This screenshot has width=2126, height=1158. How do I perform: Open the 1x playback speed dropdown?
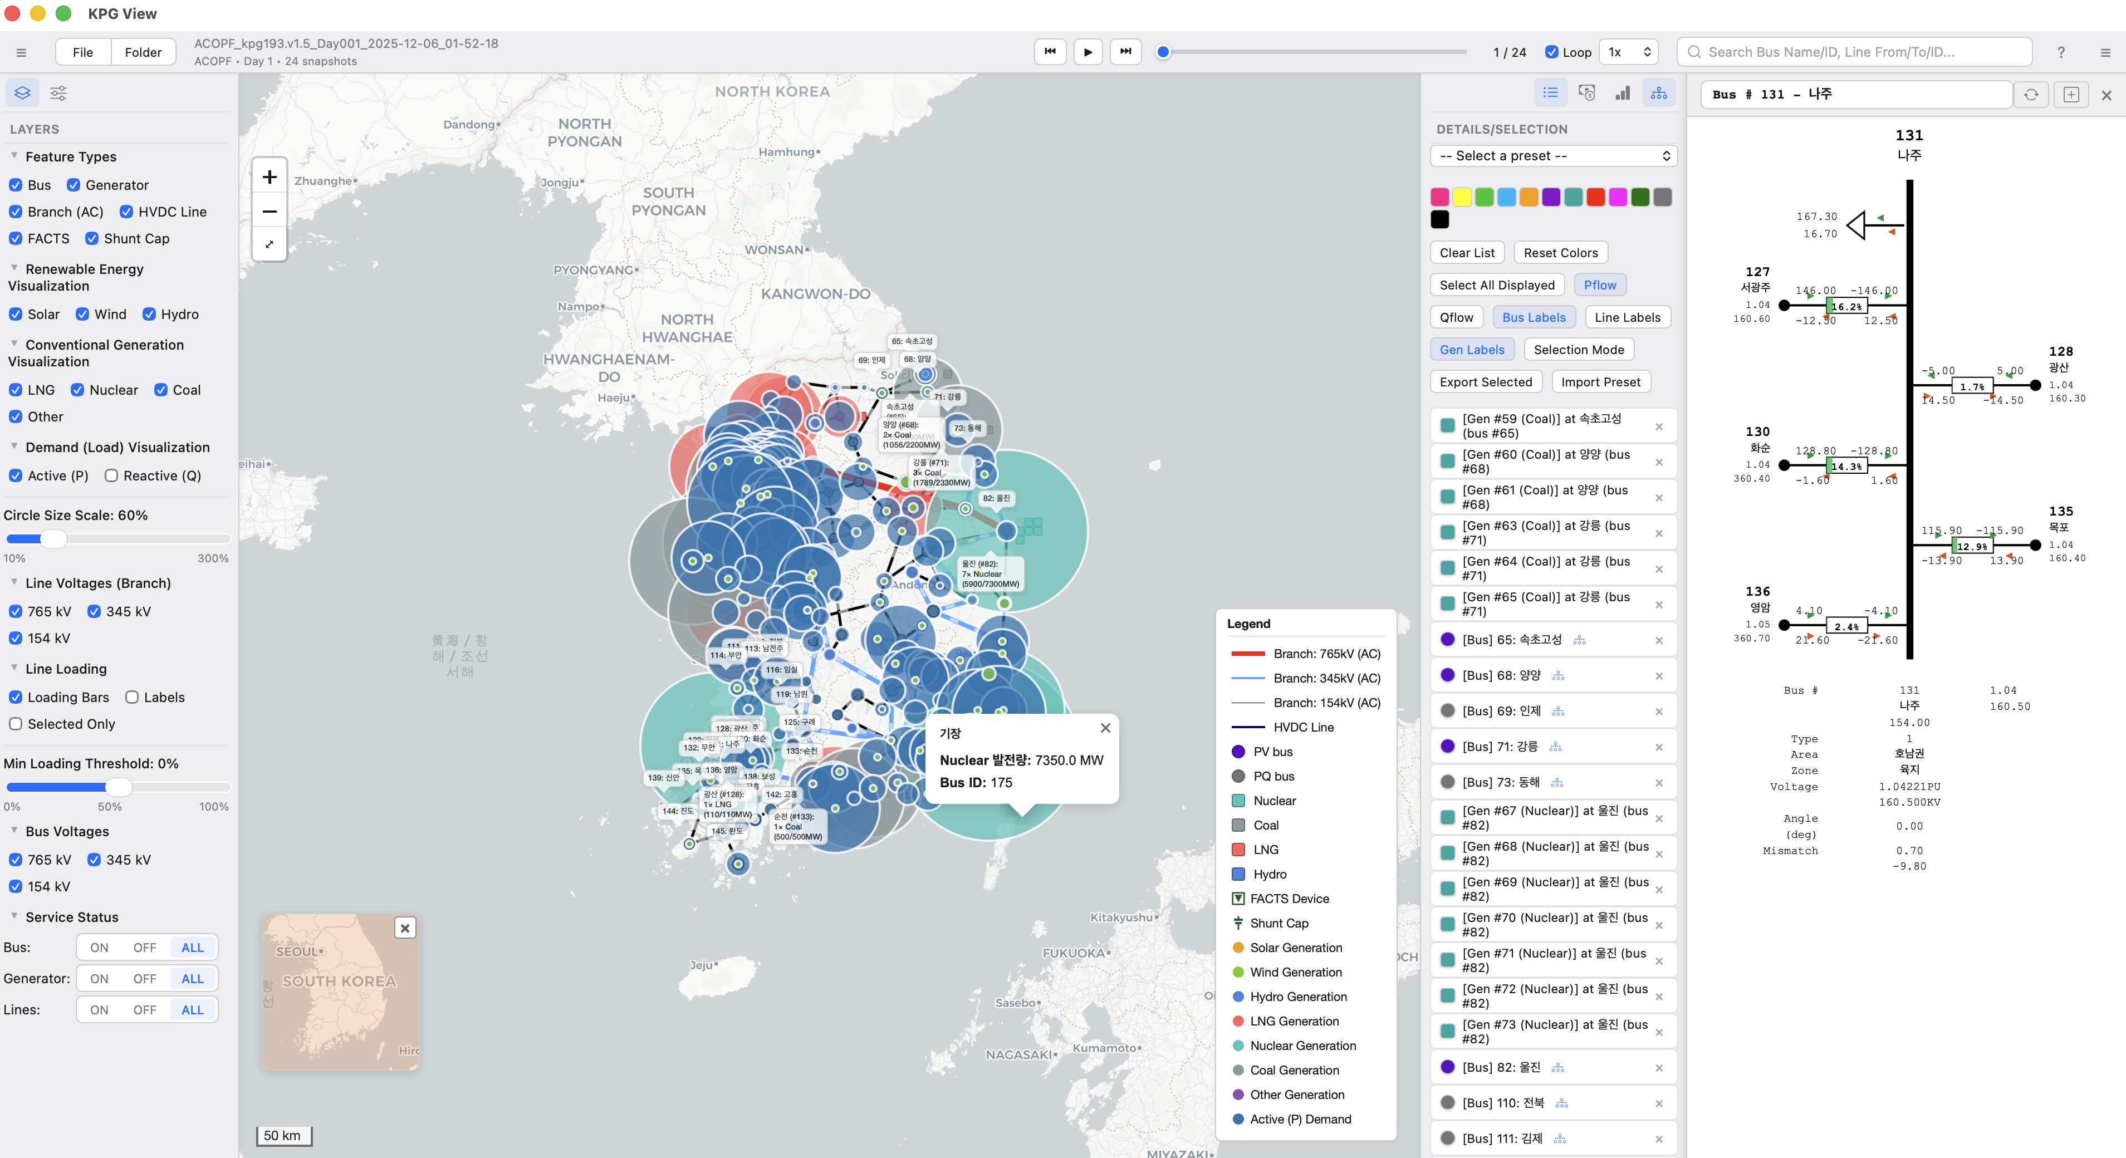click(1628, 51)
